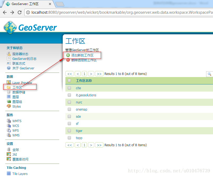Click the browser forward arrow
This screenshot has width=213, height=176.
pos(12,12)
